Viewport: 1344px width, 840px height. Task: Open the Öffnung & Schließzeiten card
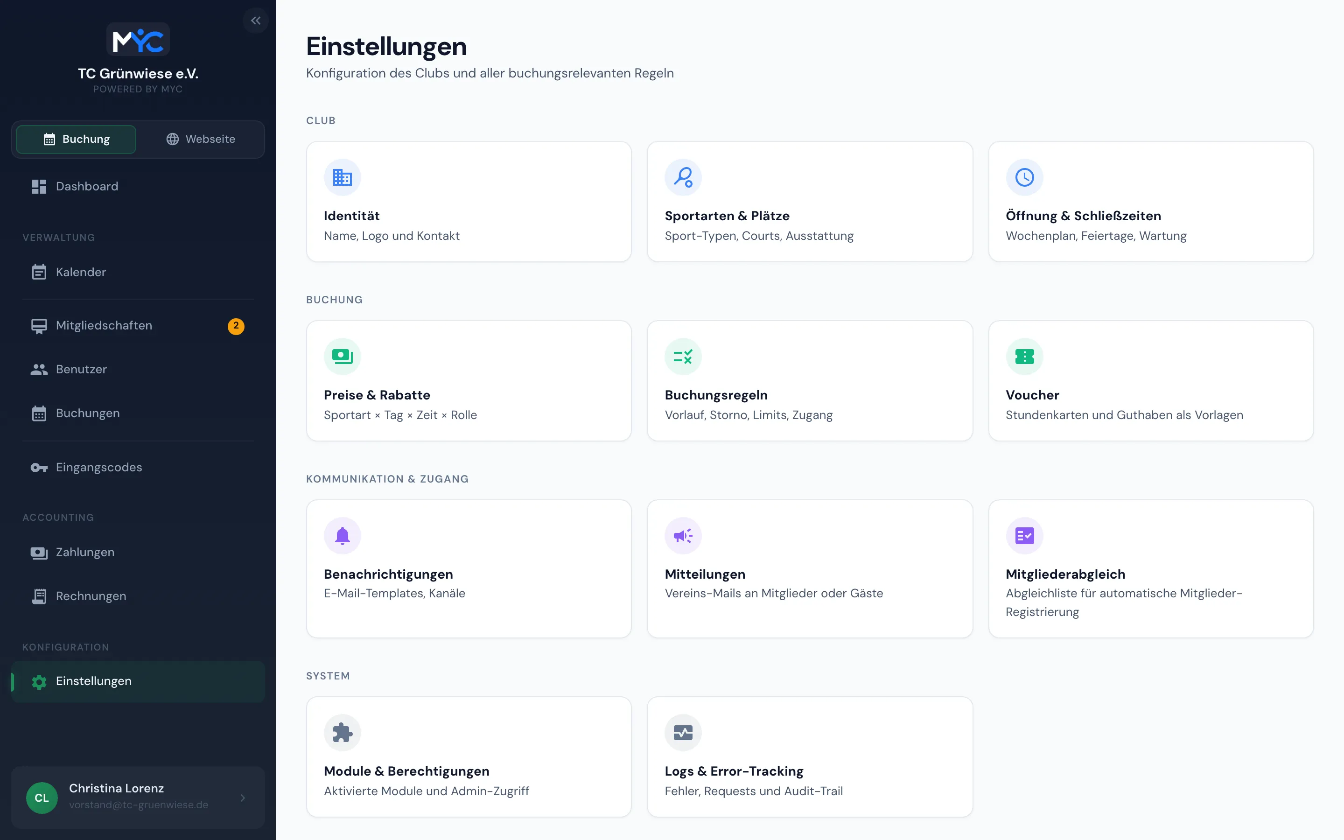click(1151, 202)
